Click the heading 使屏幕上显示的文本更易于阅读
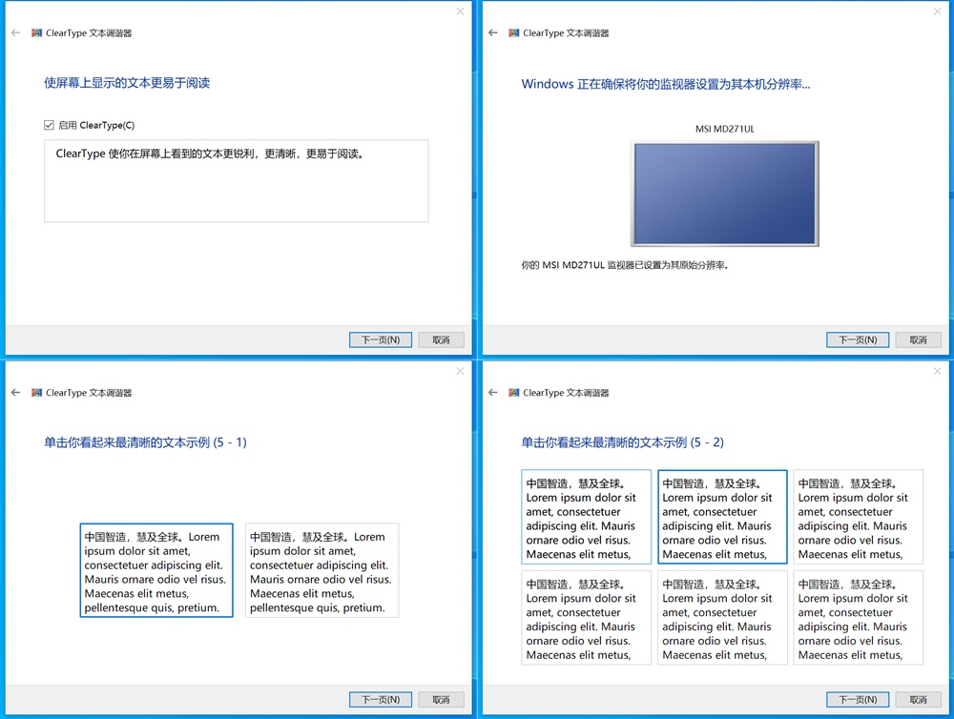Image resolution: width=954 pixels, height=719 pixels. click(x=127, y=83)
